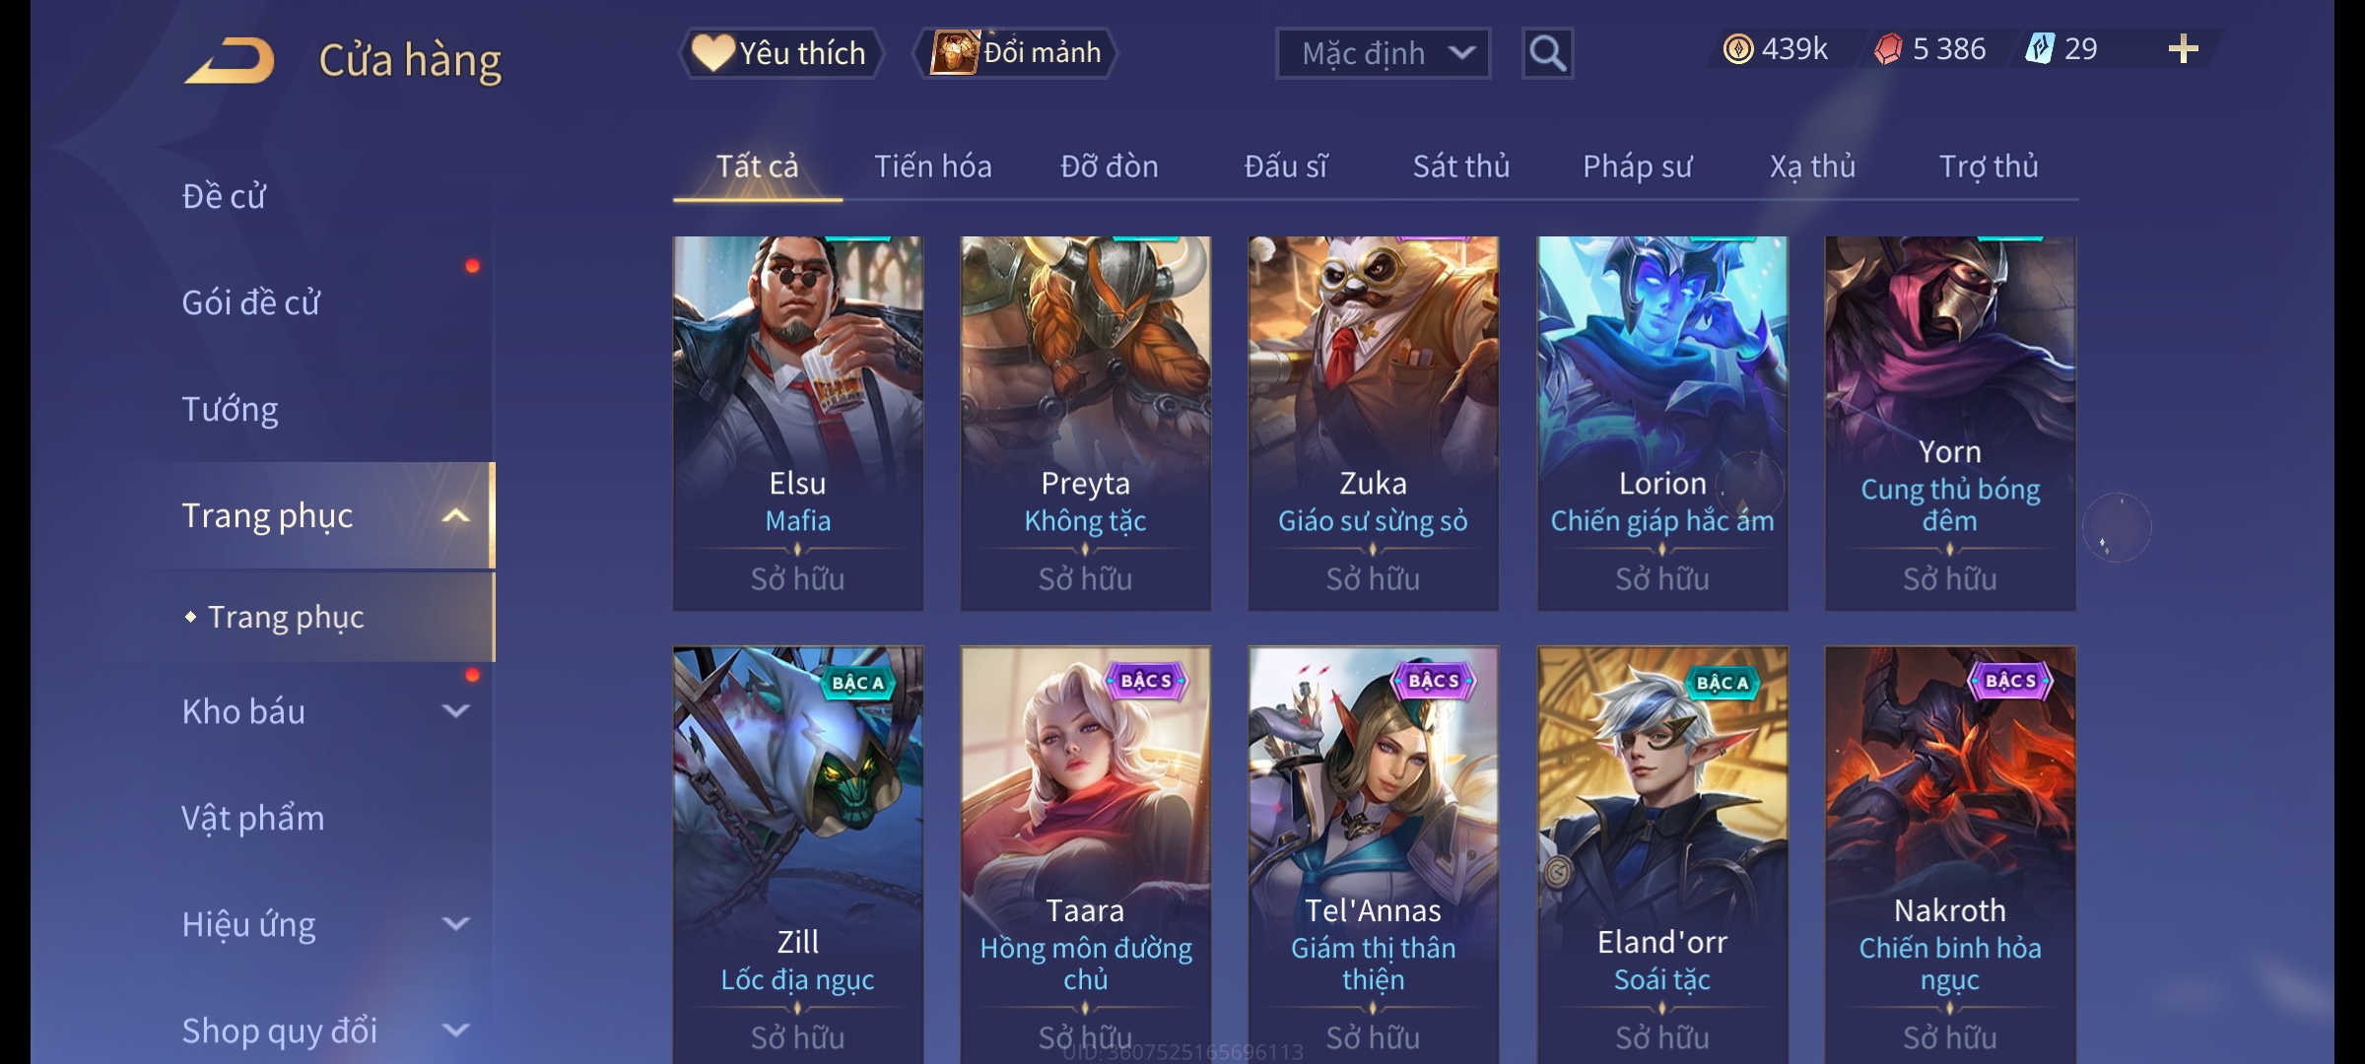Image resolution: width=2365 pixels, height=1064 pixels.
Task: Open Đổi mảnh shard exchange
Action: 1015,53
